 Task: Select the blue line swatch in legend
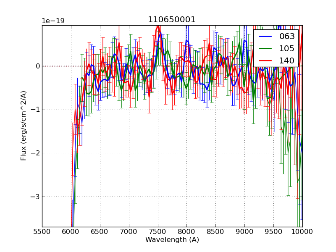266,37
